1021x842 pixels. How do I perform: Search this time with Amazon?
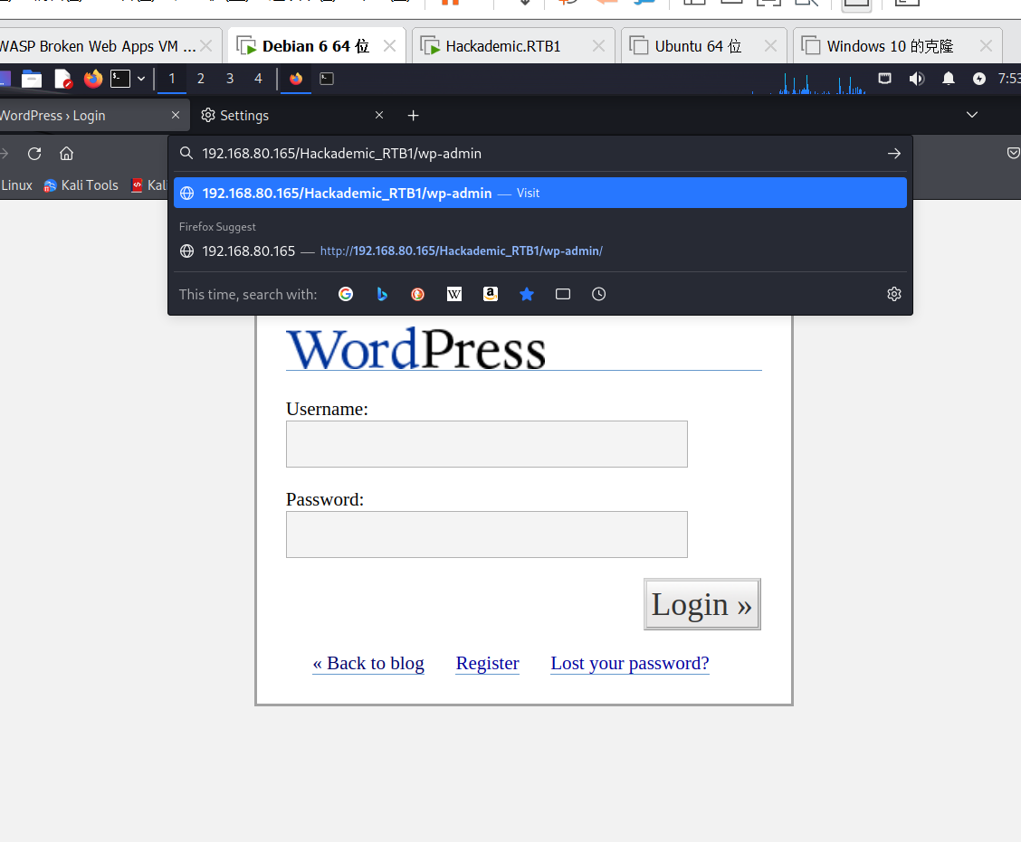click(491, 294)
